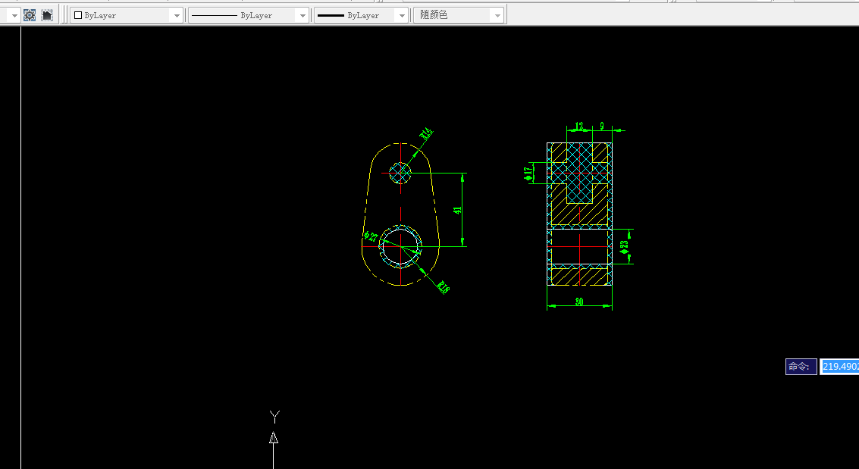
Task: Select the 30 width dimension text
Action: pyautogui.click(x=579, y=302)
